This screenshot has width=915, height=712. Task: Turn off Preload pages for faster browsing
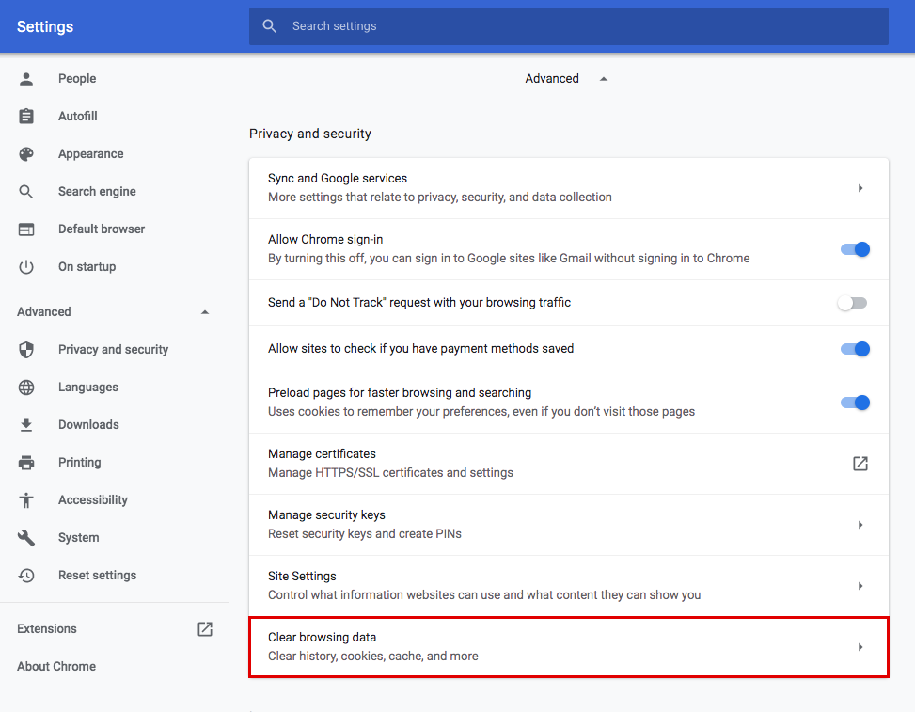[x=854, y=402]
